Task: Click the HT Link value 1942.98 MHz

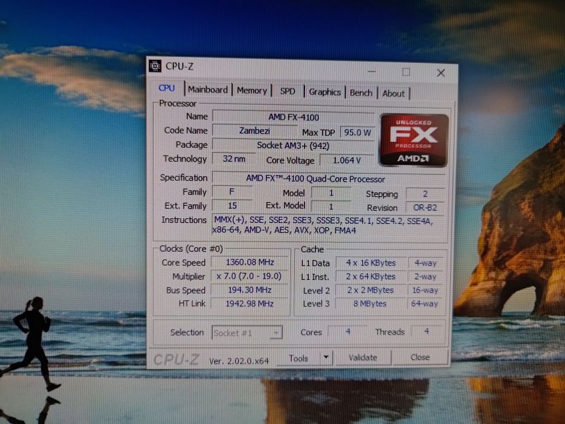Action: (249, 303)
